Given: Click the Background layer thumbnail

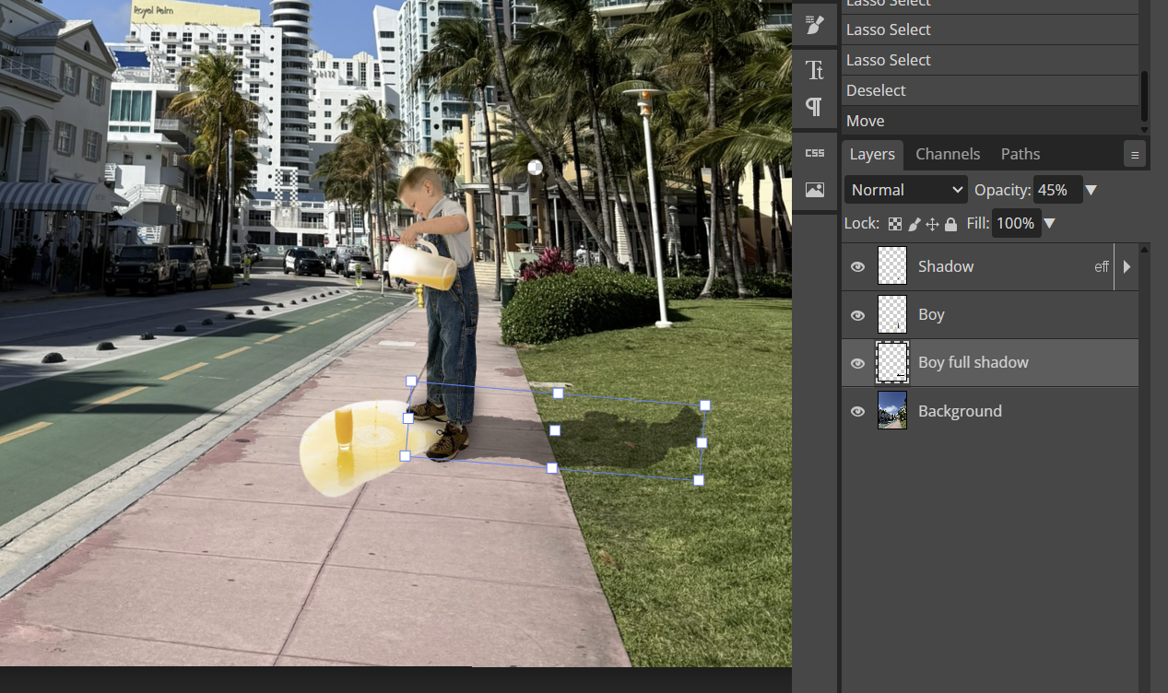Looking at the screenshot, I should tap(892, 410).
